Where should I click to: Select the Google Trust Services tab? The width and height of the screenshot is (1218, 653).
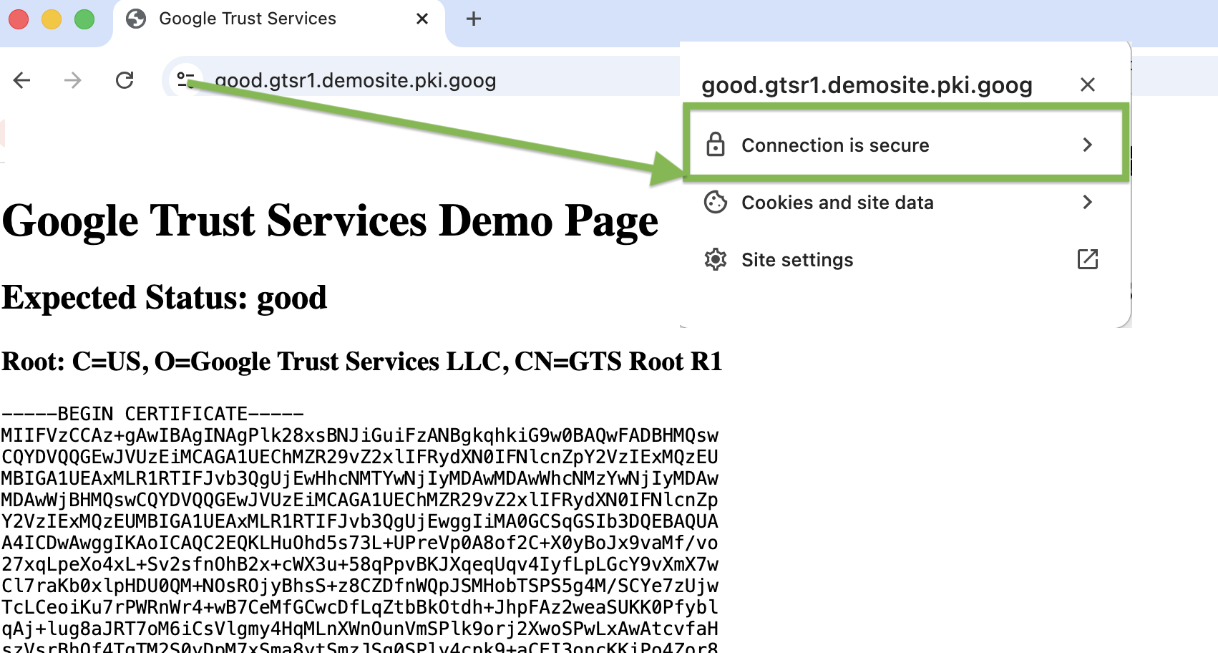point(279,19)
